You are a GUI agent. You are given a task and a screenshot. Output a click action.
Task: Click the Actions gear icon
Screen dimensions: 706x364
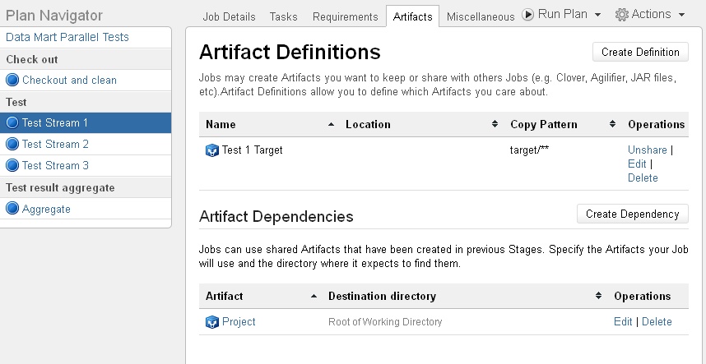pos(622,15)
